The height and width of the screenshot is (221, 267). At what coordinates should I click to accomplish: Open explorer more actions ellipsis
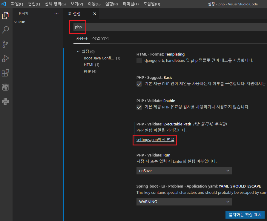coord(56,14)
